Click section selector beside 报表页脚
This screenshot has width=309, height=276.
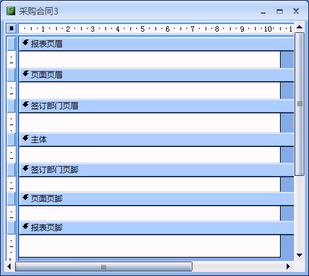point(11,228)
